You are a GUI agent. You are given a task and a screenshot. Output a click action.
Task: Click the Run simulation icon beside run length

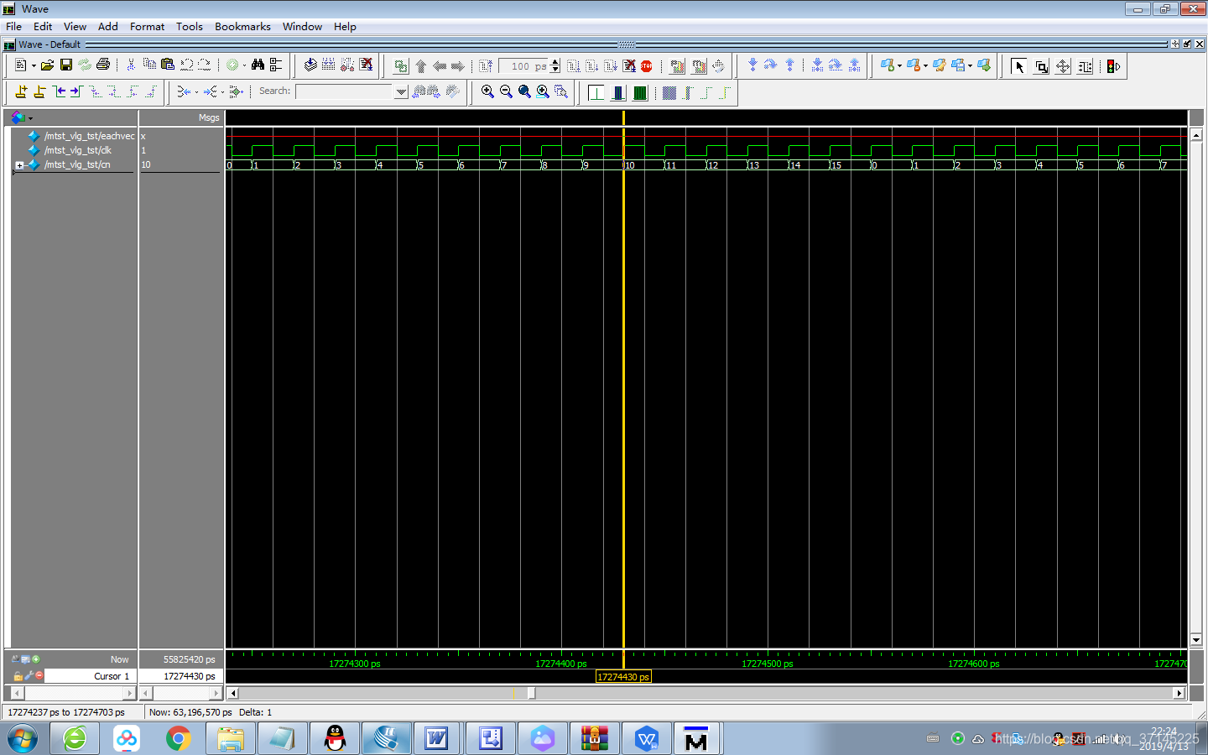click(x=573, y=66)
